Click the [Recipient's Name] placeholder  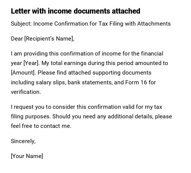coord(49,39)
